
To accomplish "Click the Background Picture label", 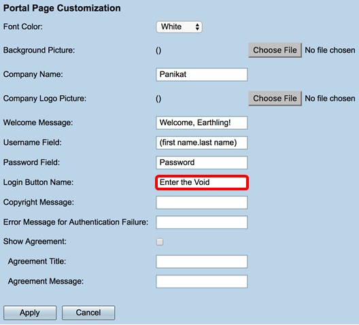I will pos(39,50).
